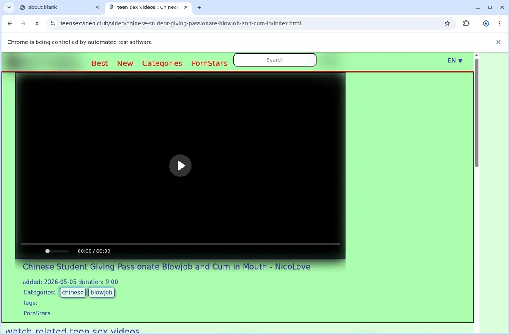Open a new tab with the plus button
The image size is (510, 335).
(199, 7)
